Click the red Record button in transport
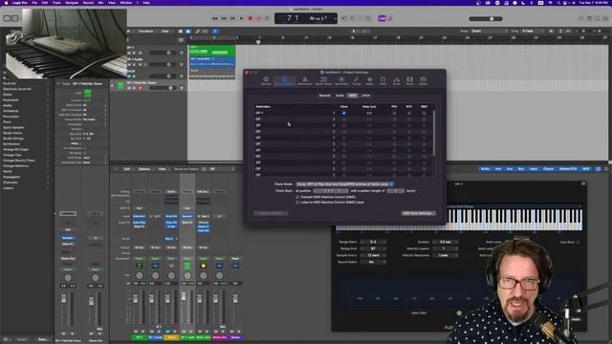Screen dimensions: 612x344 click(251, 18)
